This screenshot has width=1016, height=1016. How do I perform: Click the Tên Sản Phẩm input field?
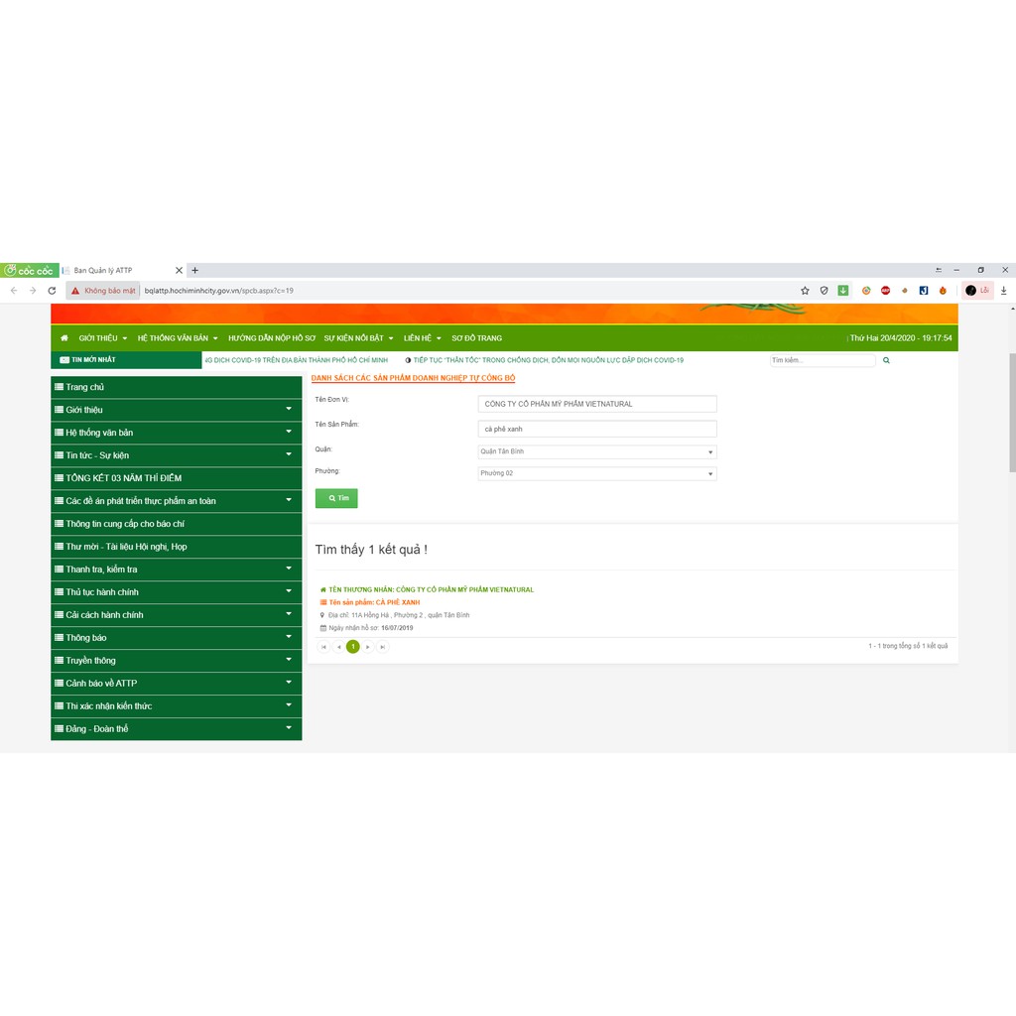pos(596,429)
